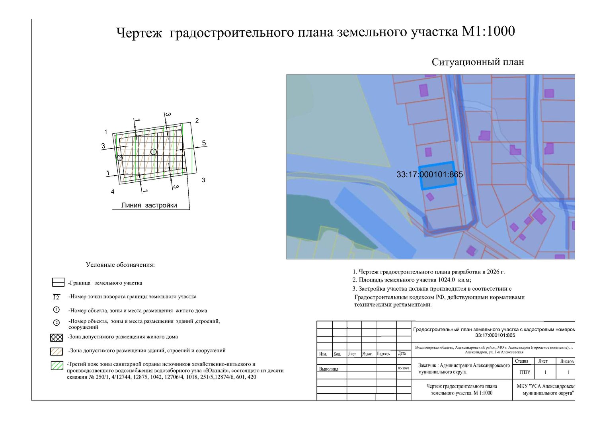Image resolution: width=597 pixels, height=422 pixels.
Task: Click the highlighted blue parcel on the situational map
Action: (x=438, y=175)
